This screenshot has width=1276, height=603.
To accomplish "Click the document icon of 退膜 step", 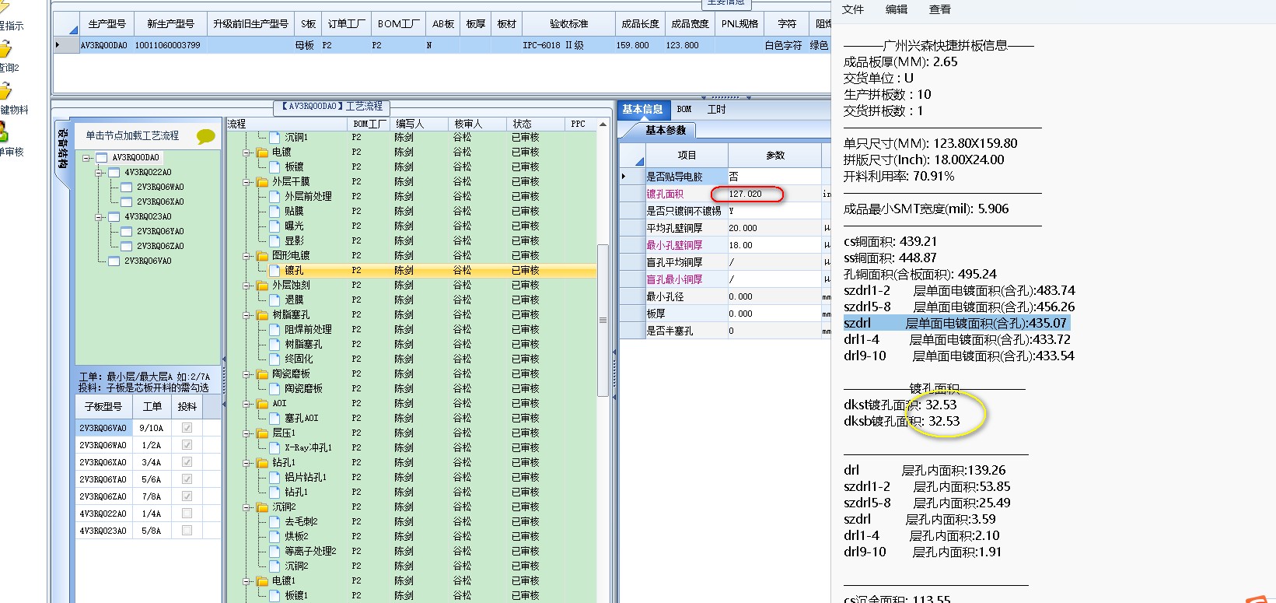I will [274, 300].
